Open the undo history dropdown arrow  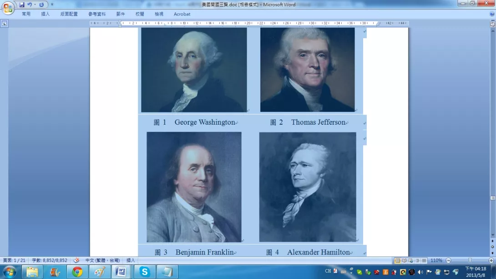(35, 5)
